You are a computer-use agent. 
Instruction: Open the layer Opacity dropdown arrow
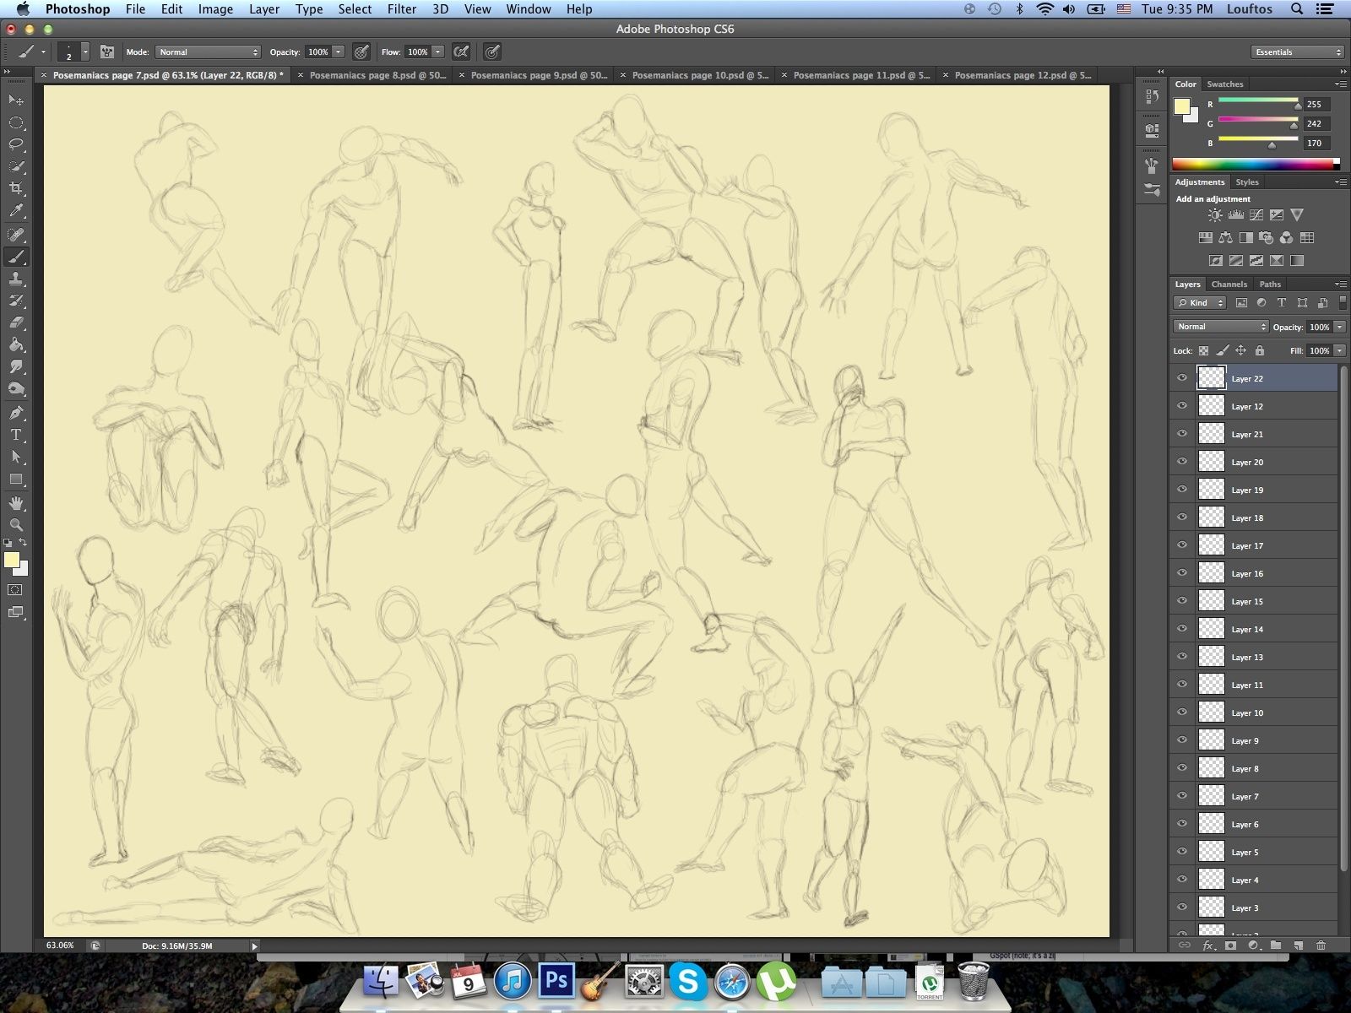[1339, 327]
